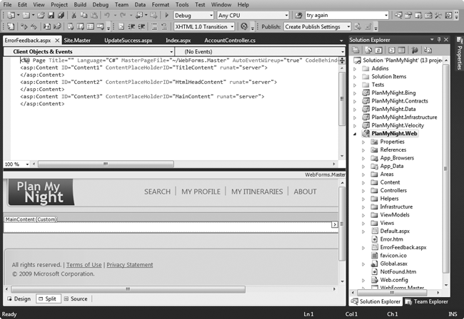This screenshot has width=464, height=319.
Task: Click the Comment Out lines icon
Action: [x=154, y=27]
